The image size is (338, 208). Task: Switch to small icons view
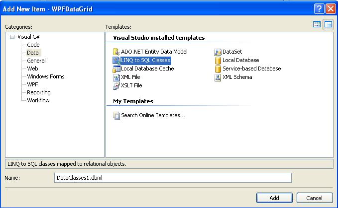[x=328, y=25]
